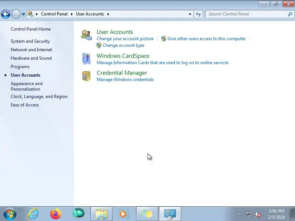Click the shield icon beside Change account type
Screen dimensions: 295x221
tap(99, 45)
